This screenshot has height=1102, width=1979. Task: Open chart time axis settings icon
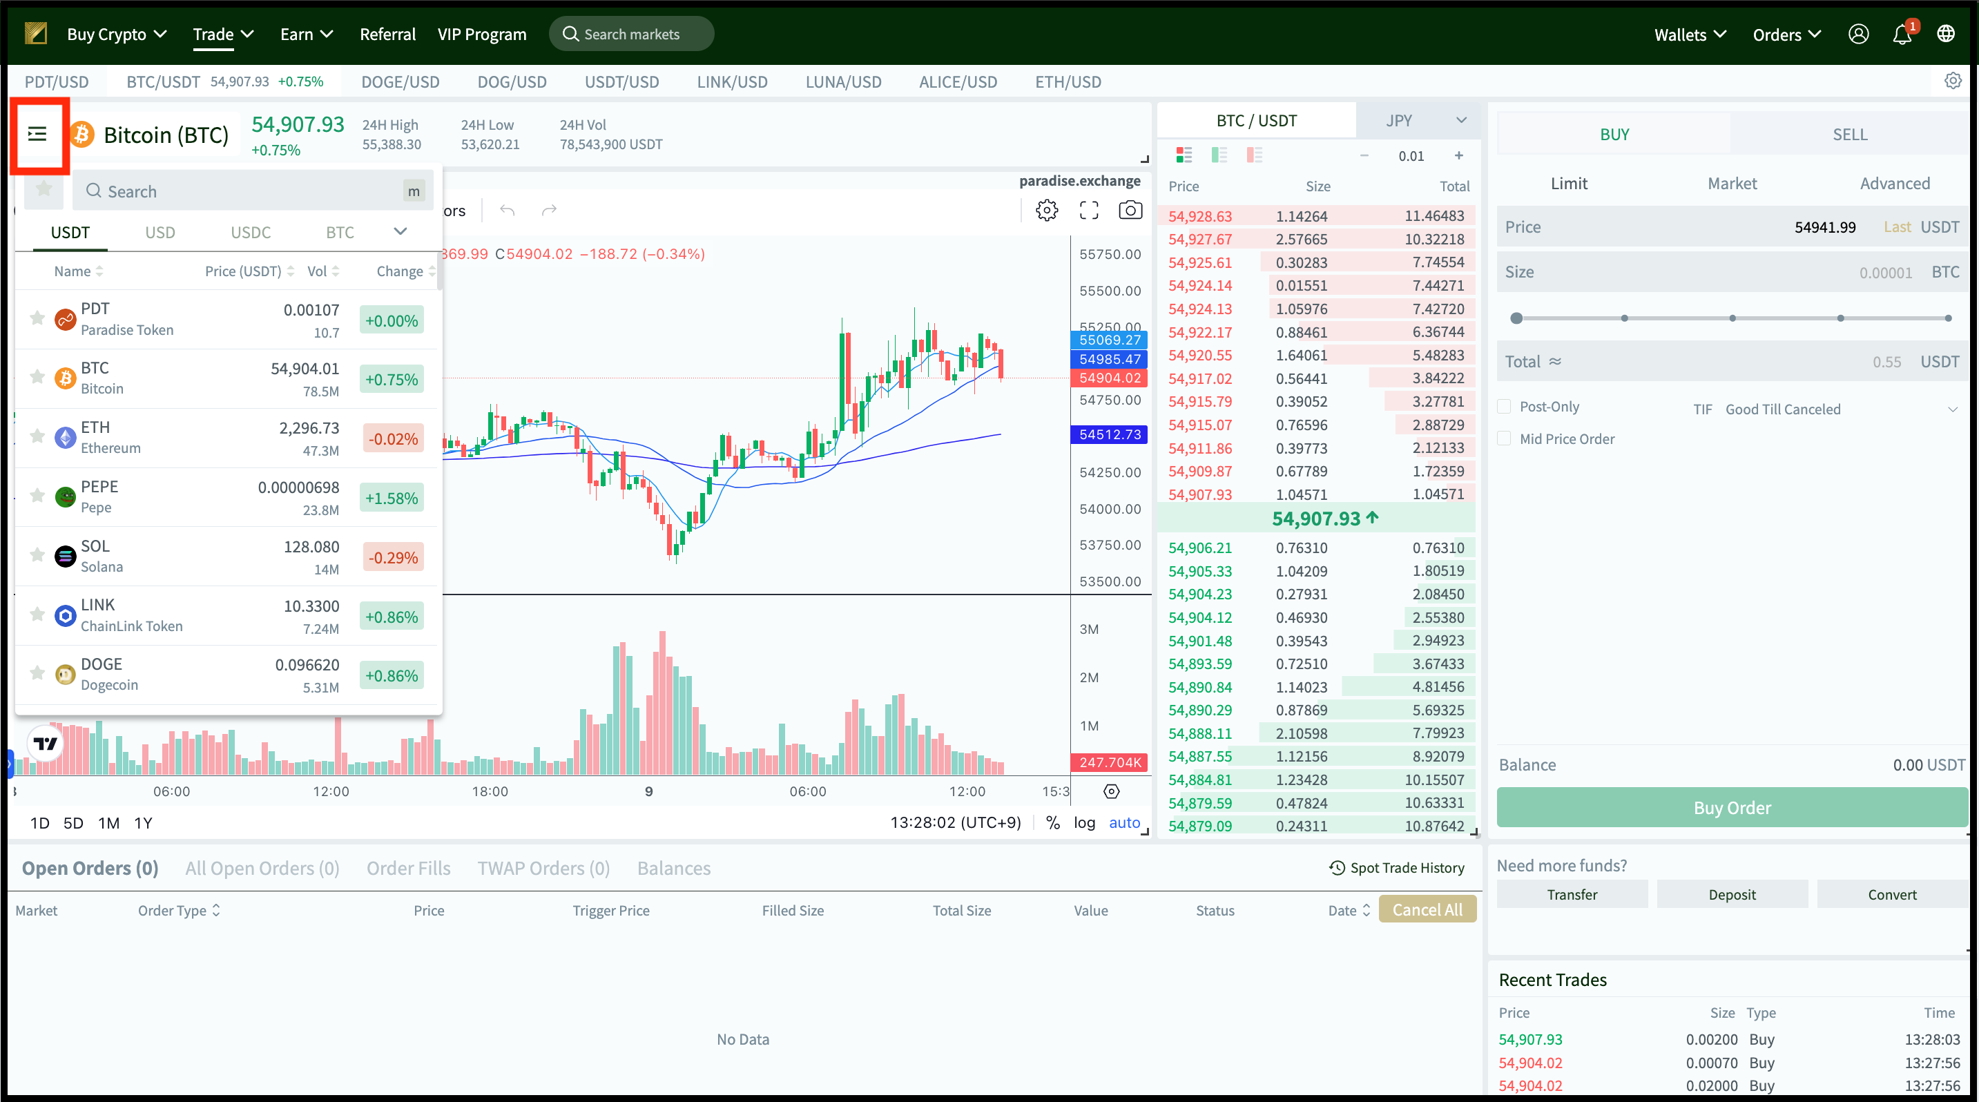[1111, 791]
